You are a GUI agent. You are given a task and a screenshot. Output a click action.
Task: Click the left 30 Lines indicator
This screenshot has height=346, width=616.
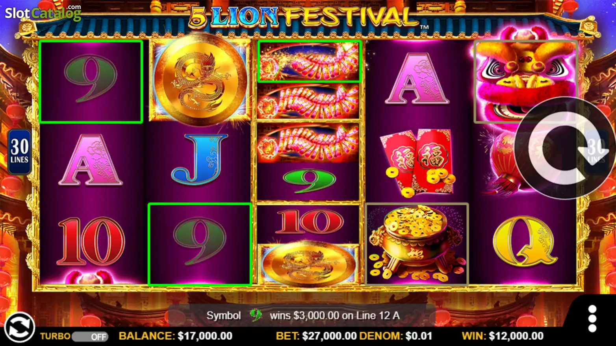pyautogui.click(x=19, y=152)
